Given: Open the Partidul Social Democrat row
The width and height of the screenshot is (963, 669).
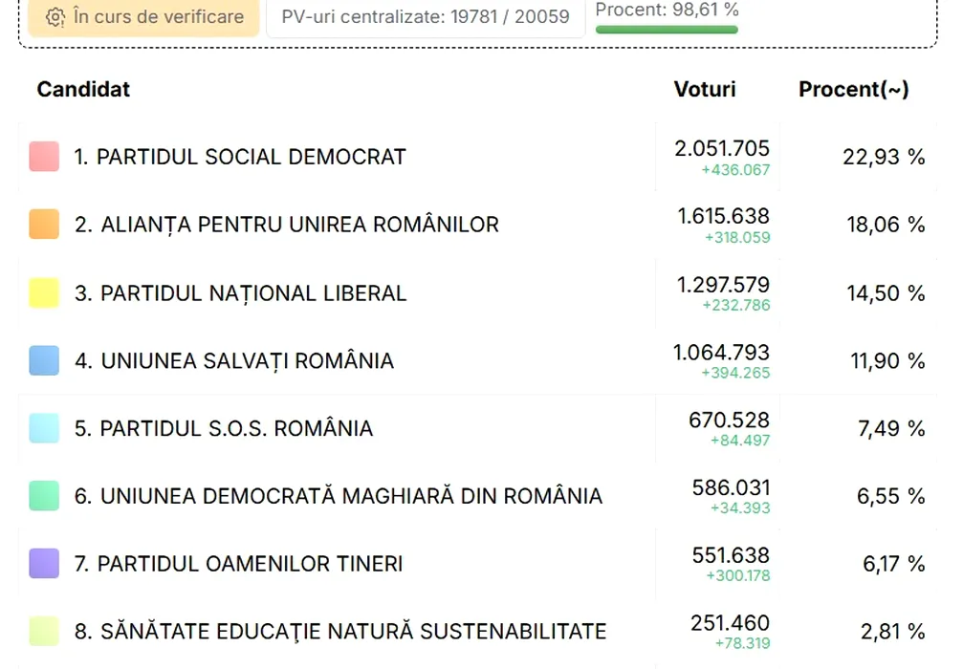Looking at the screenshot, I should click(478, 157).
